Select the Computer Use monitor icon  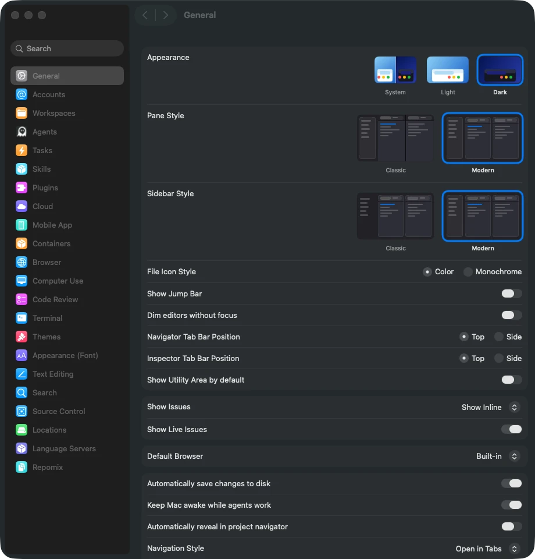tap(22, 281)
